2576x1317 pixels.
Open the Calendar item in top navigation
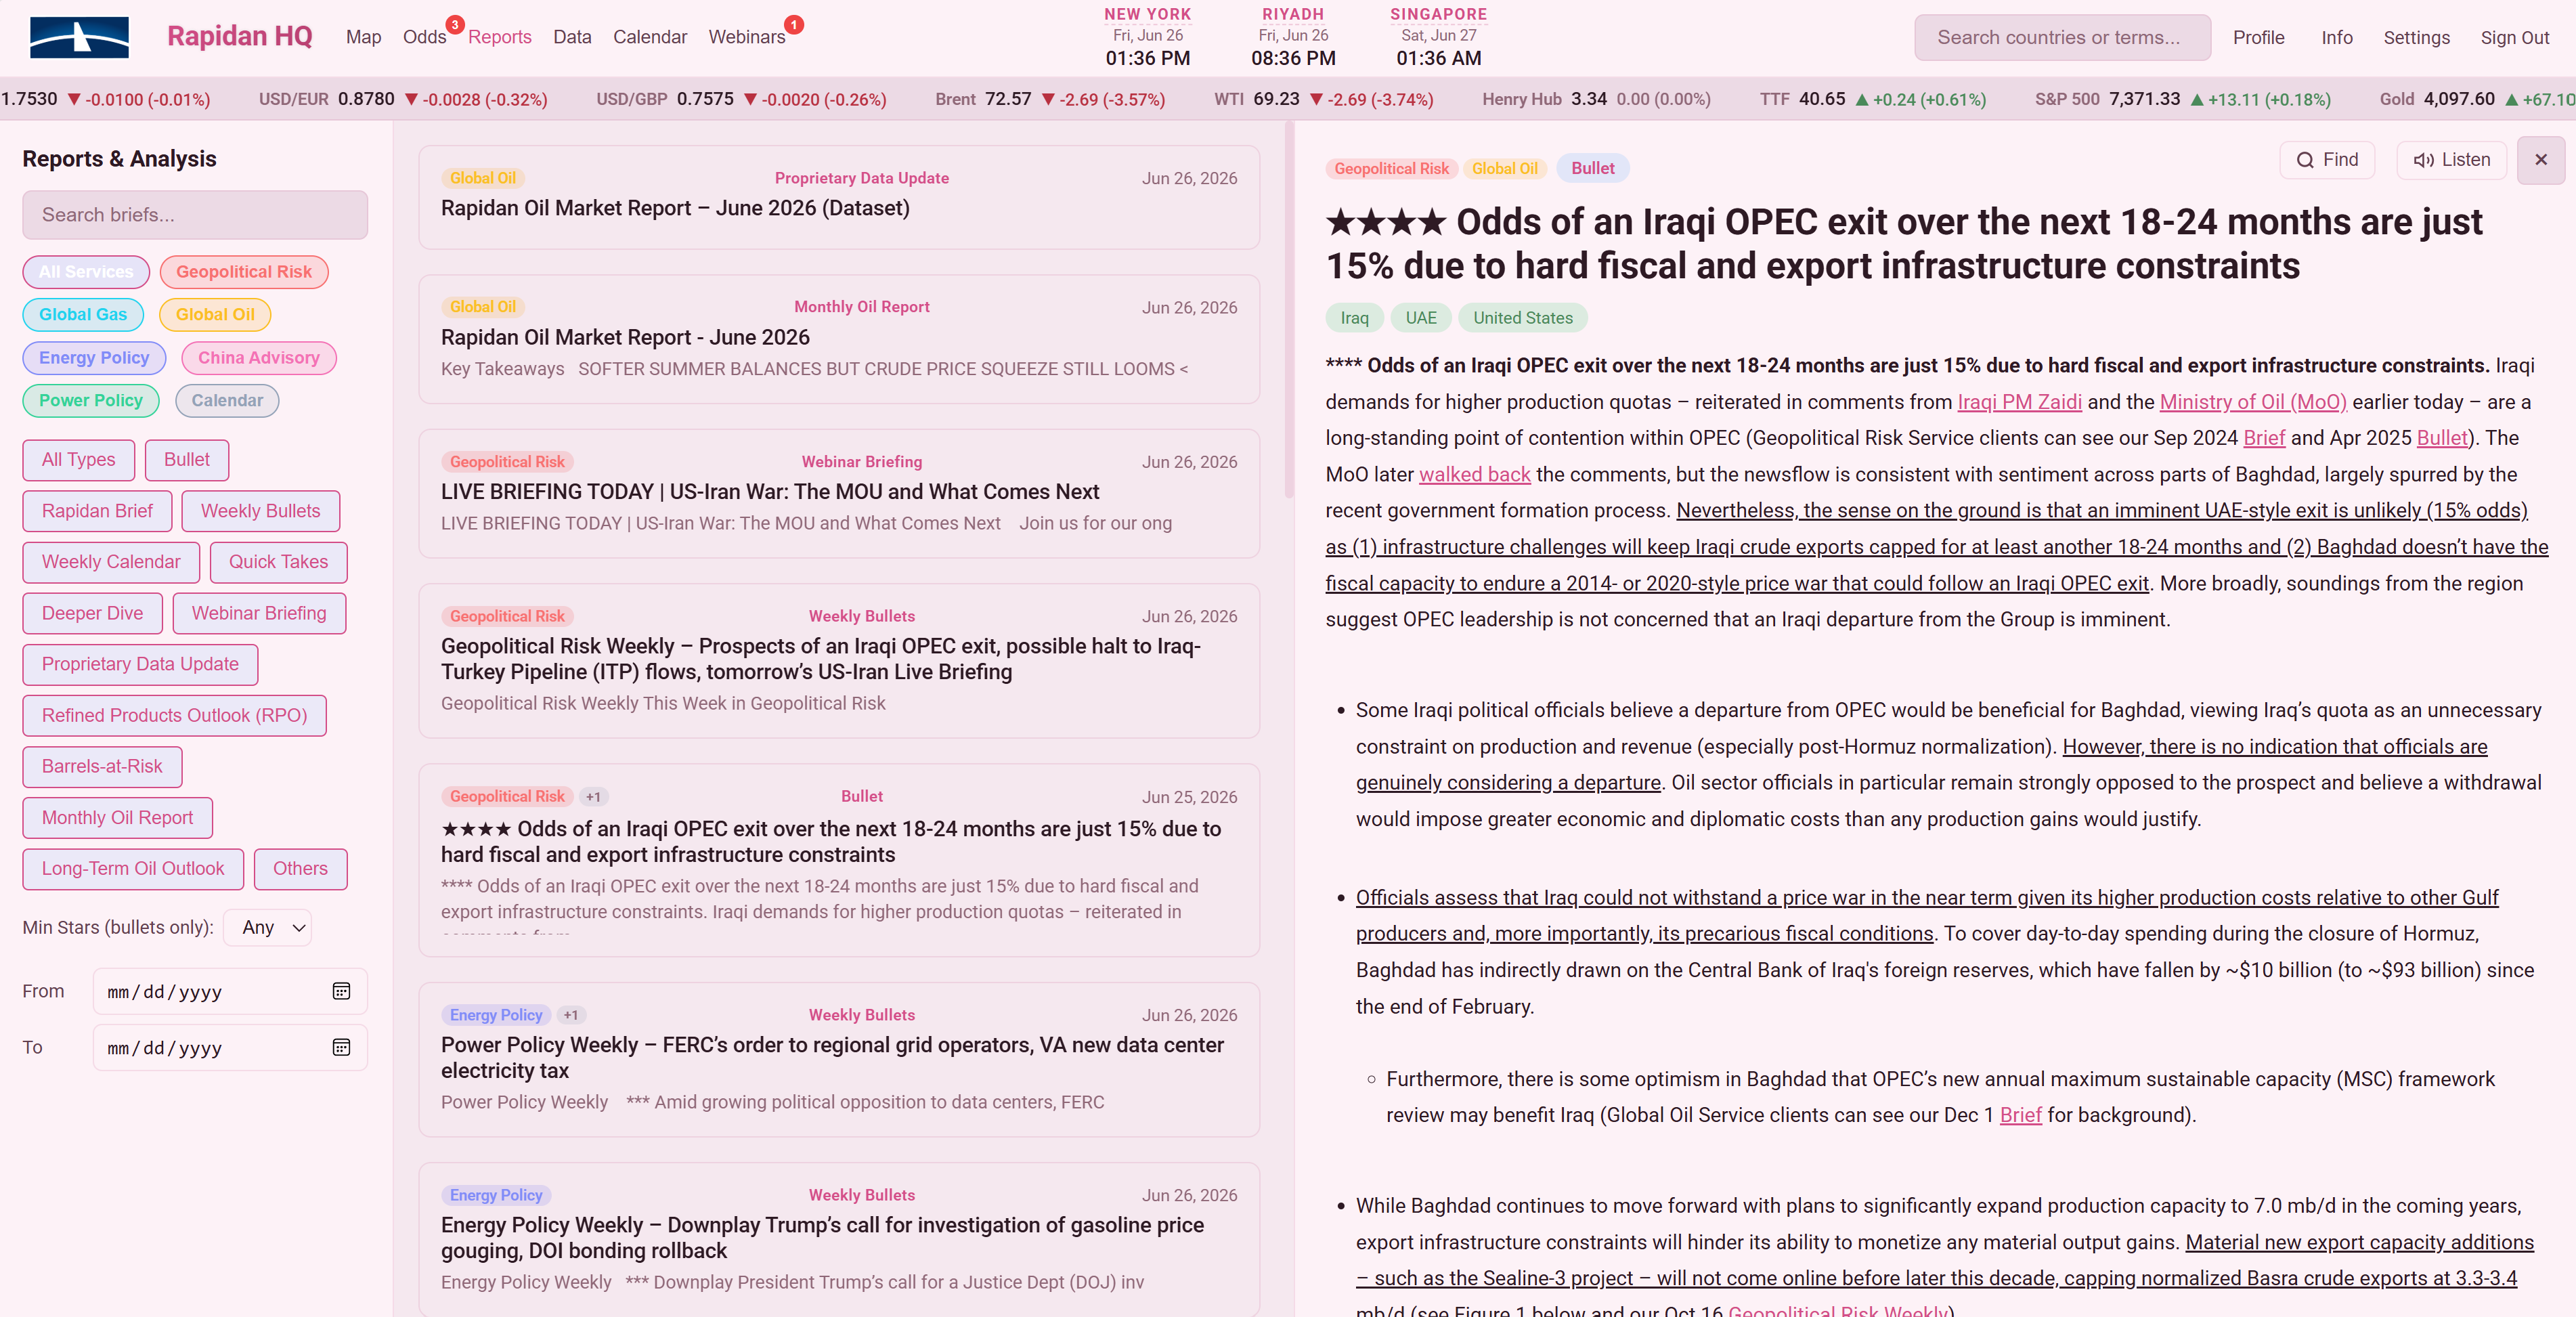click(650, 37)
